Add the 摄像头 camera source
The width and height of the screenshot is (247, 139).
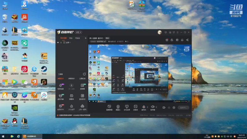(x=118, y=108)
